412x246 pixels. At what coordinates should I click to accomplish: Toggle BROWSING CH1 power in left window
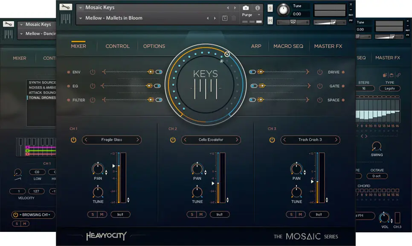point(15,215)
